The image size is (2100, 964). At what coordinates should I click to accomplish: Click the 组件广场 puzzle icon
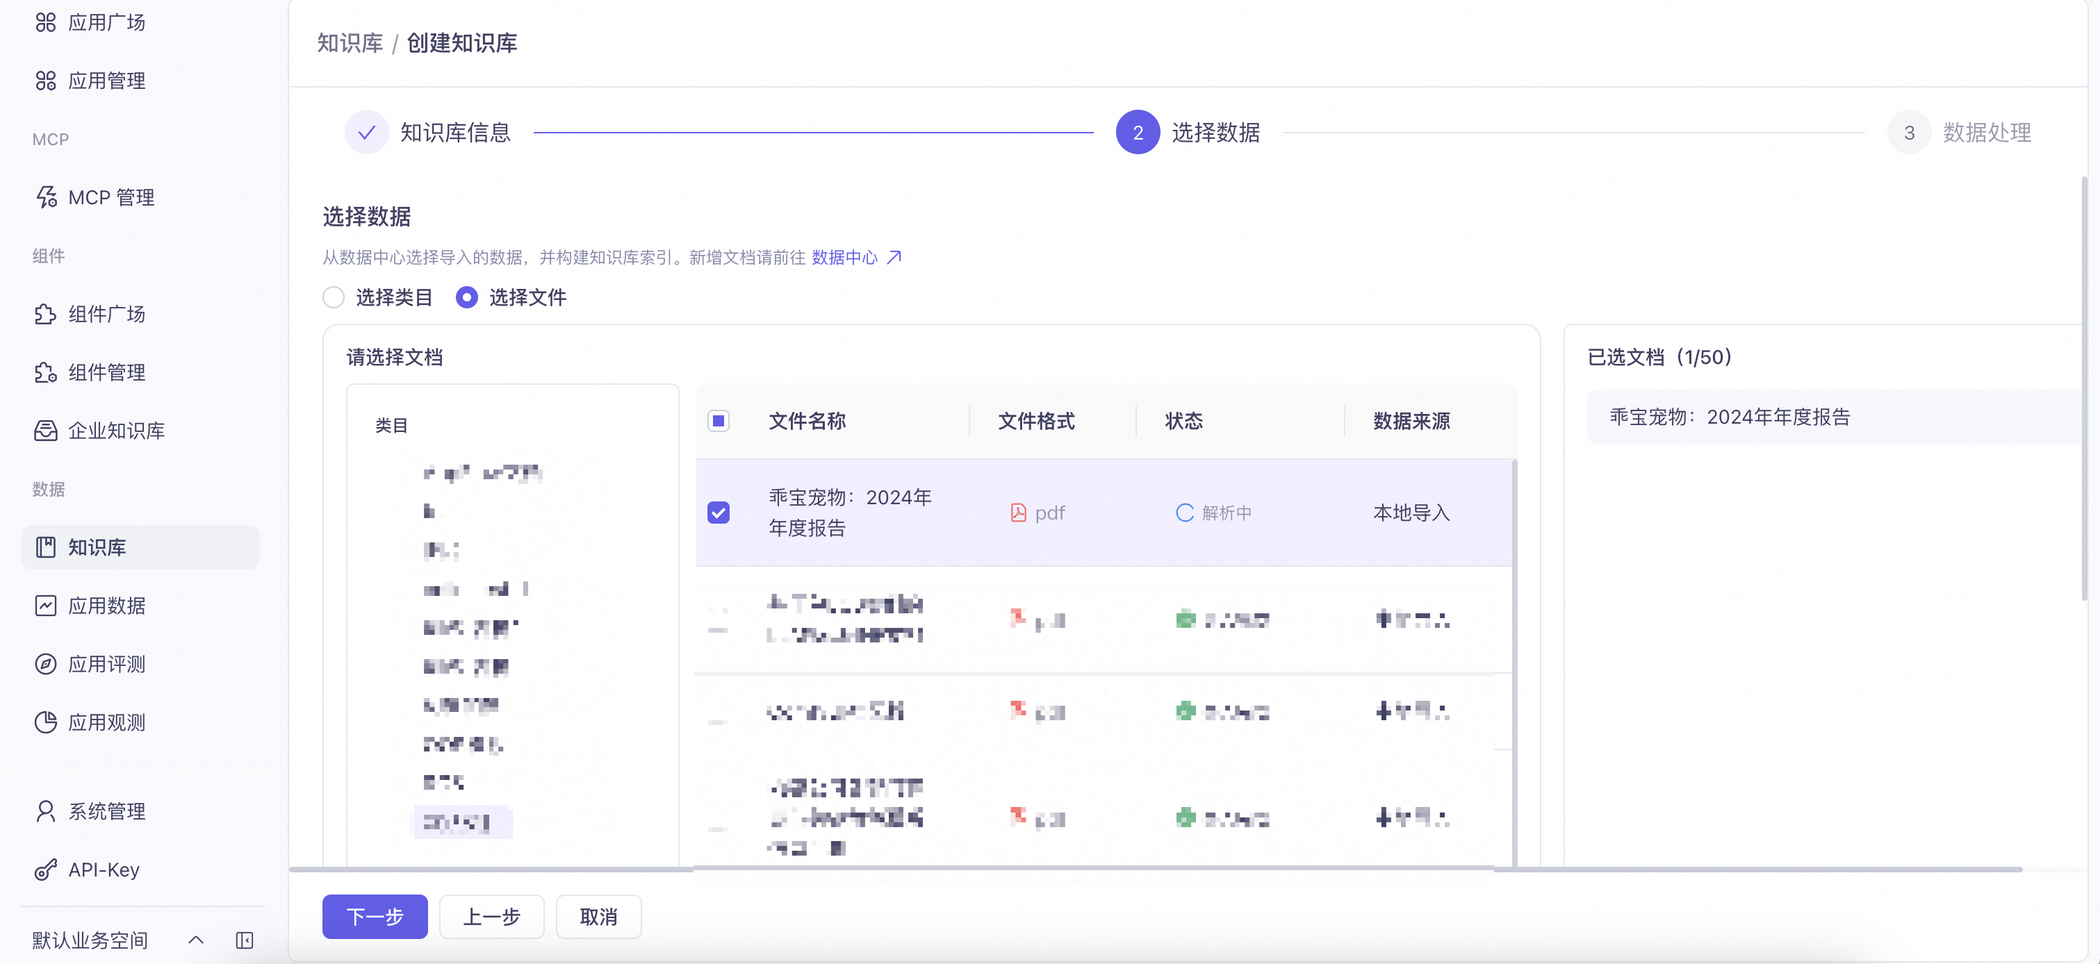point(46,314)
